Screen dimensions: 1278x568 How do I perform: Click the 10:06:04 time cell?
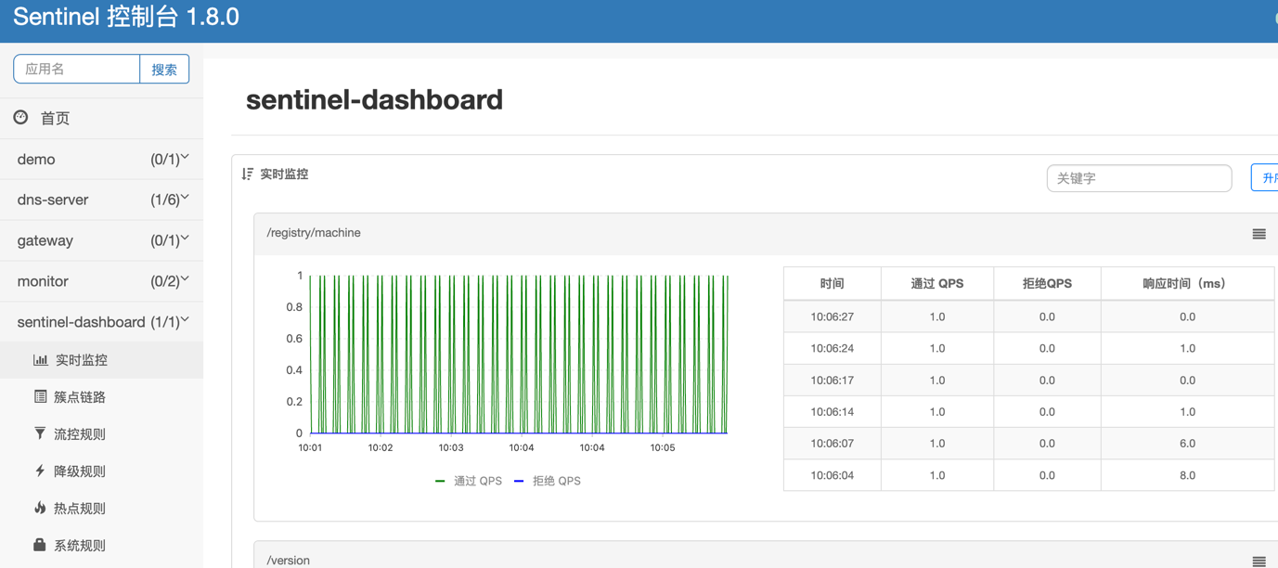(832, 475)
